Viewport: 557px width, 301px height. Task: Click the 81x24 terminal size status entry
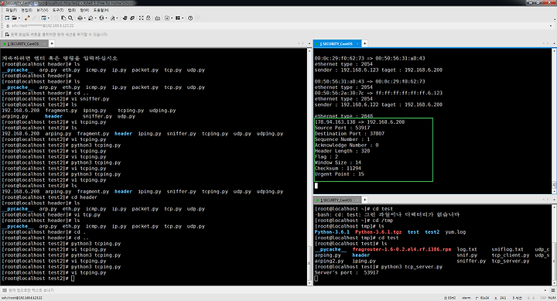(x=483, y=298)
